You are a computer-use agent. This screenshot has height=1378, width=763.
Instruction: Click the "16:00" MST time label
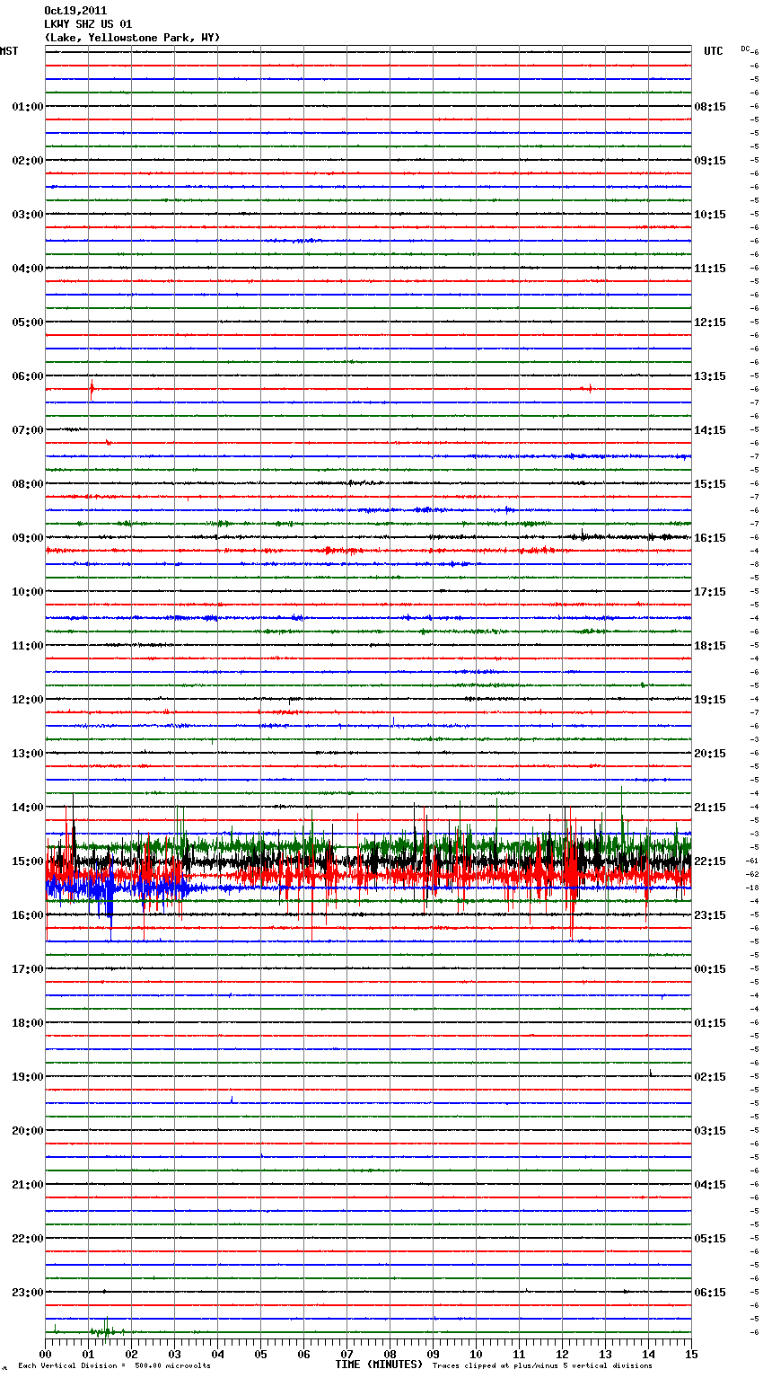[28, 915]
